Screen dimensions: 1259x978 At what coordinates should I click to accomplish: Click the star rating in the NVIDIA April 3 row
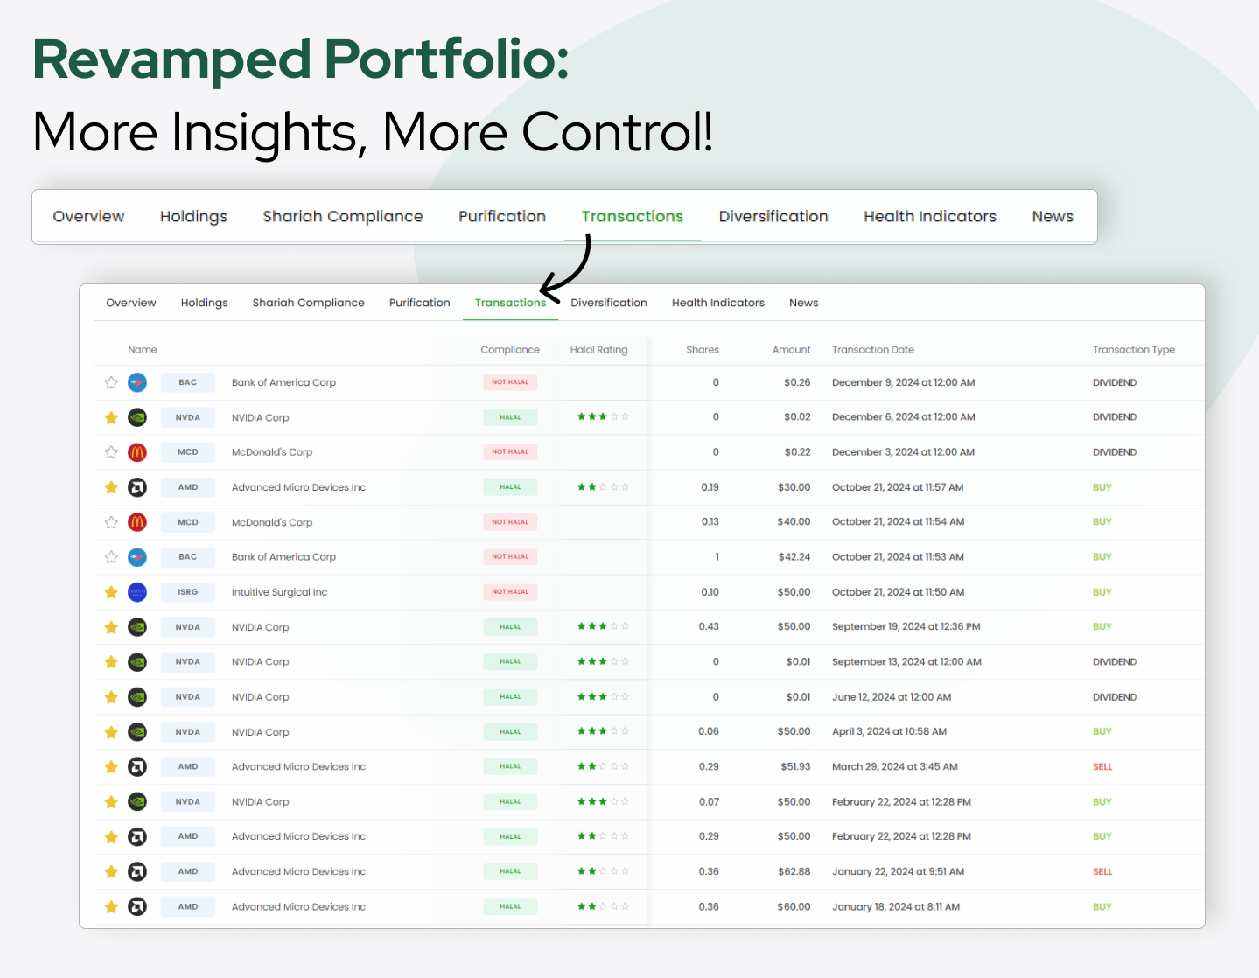(x=603, y=731)
